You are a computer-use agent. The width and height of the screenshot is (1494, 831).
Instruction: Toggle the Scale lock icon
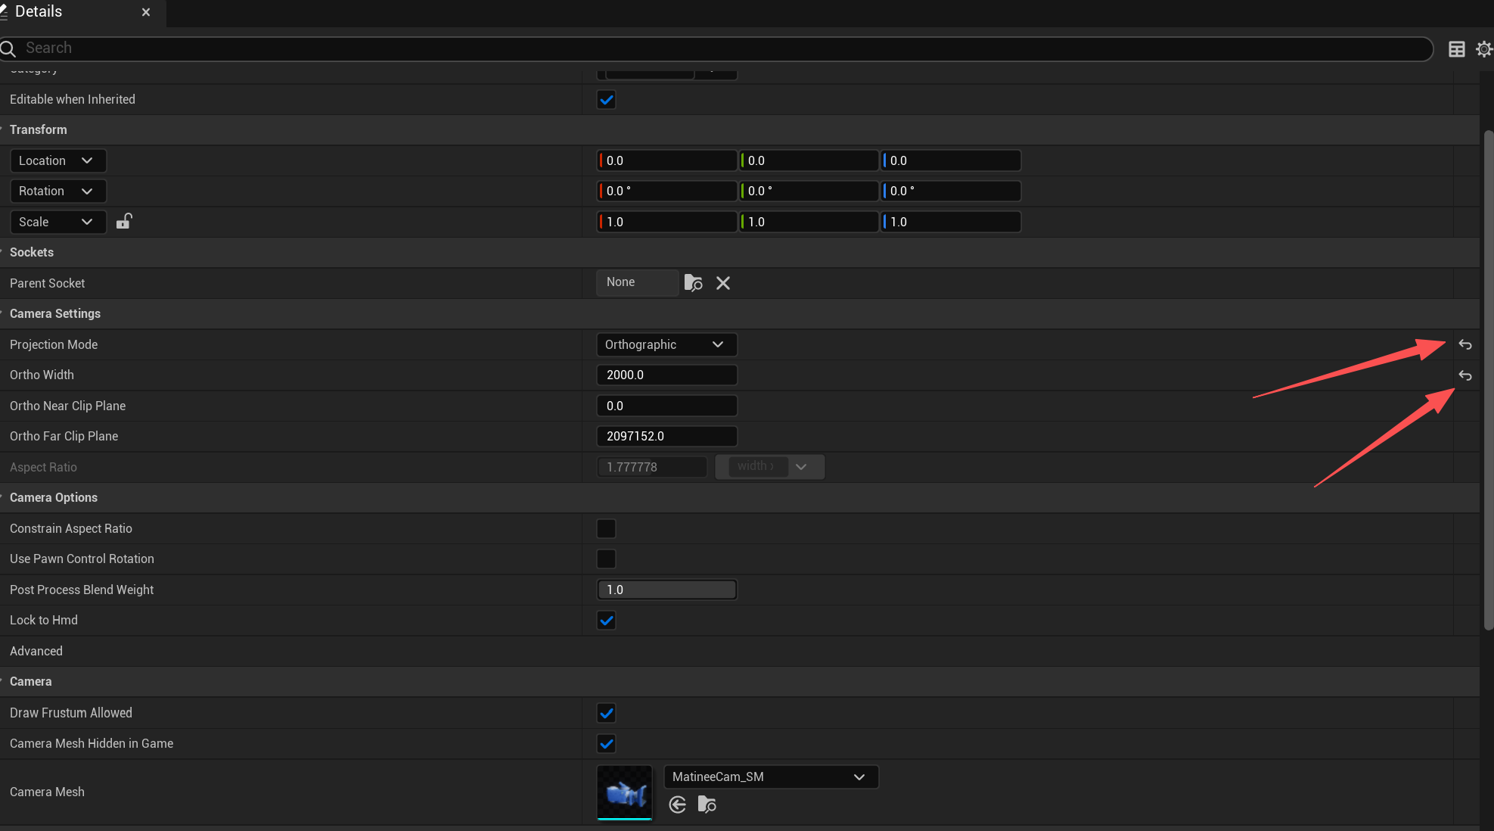(x=124, y=221)
